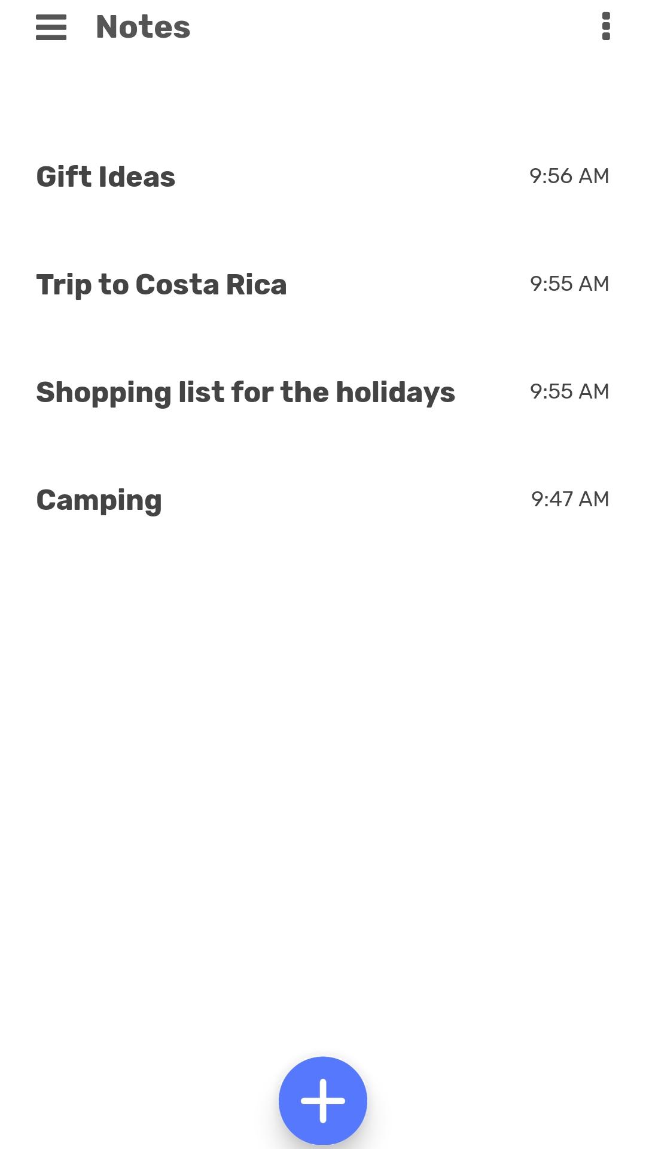The width and height of the screenshot is (646, 1149).
Task: Open the three-dot overflow menu
Action: coord(606,26)
